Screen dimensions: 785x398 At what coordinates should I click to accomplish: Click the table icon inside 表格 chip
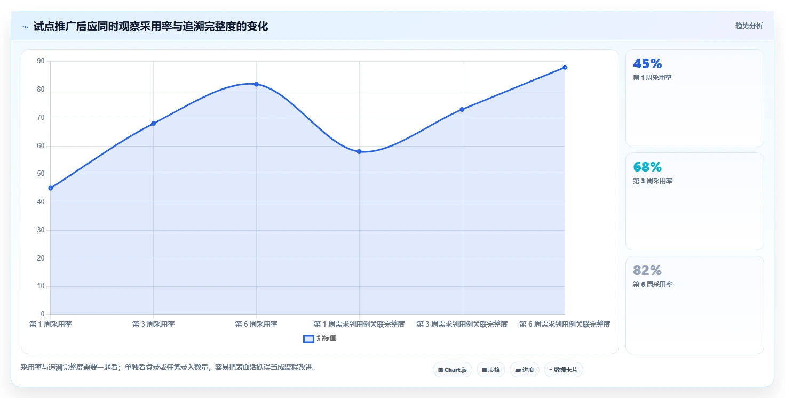(x=484, y=370)
